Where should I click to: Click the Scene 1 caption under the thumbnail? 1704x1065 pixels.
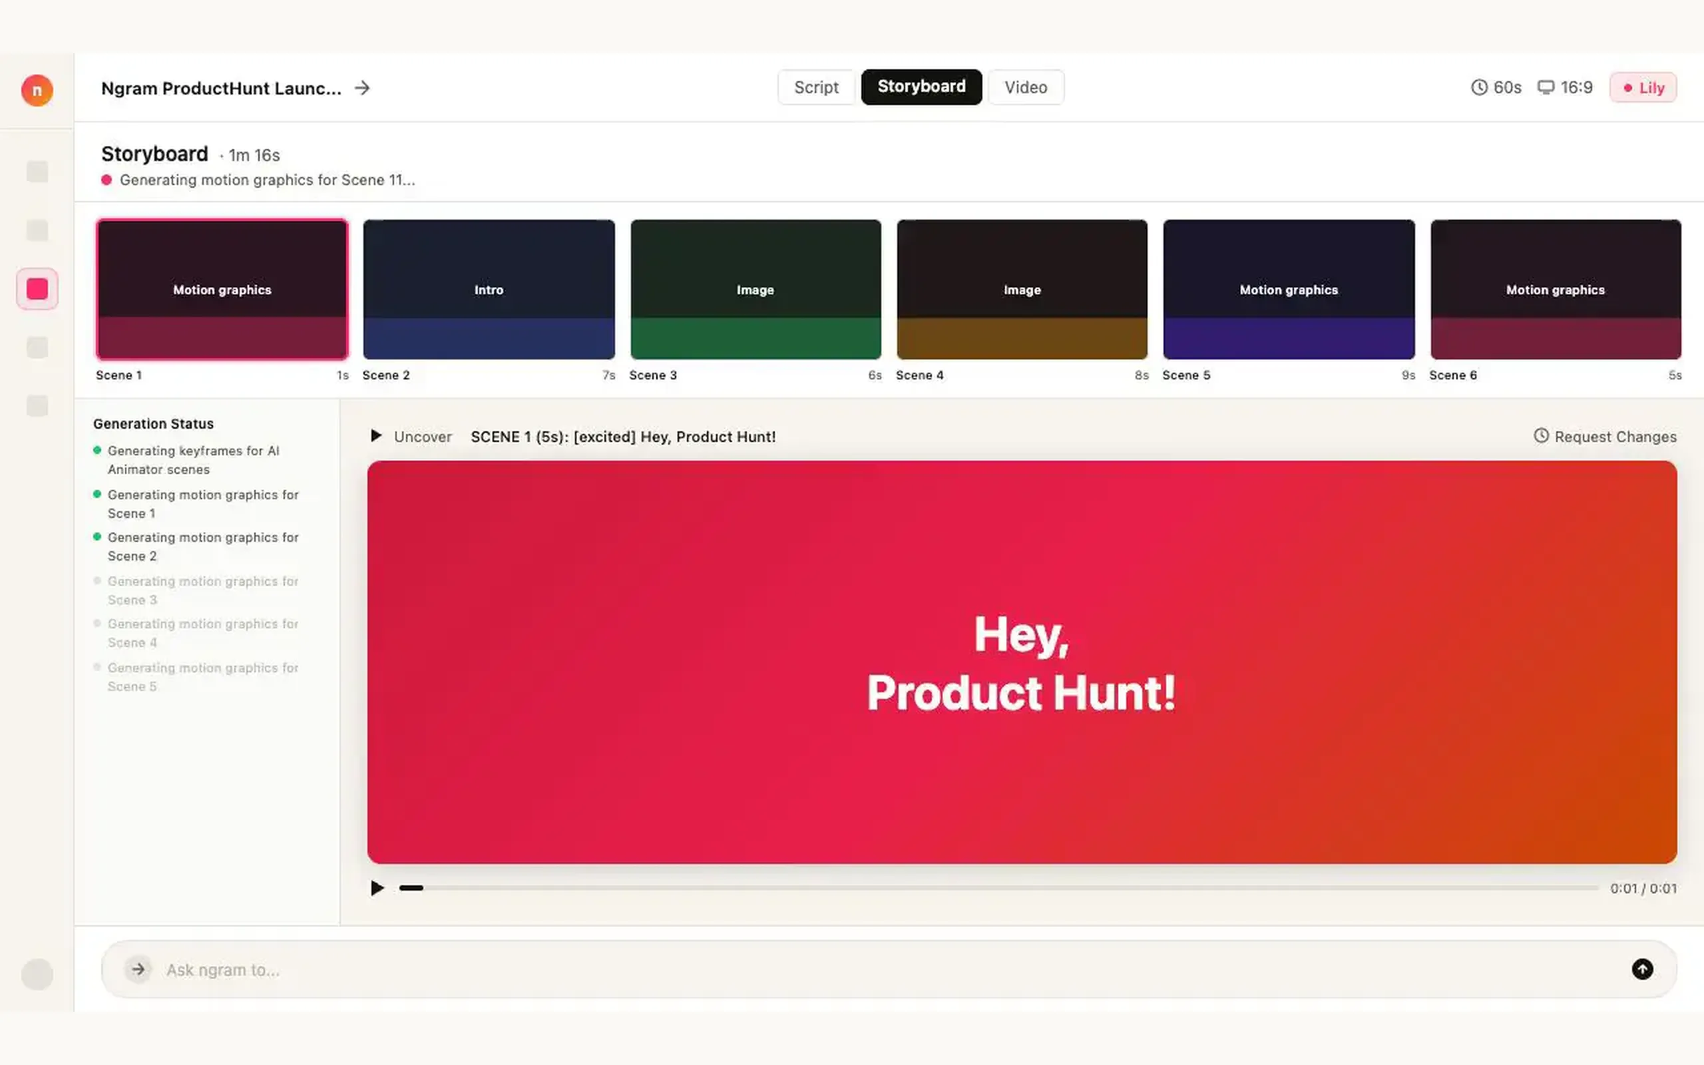tap(119, 375)
